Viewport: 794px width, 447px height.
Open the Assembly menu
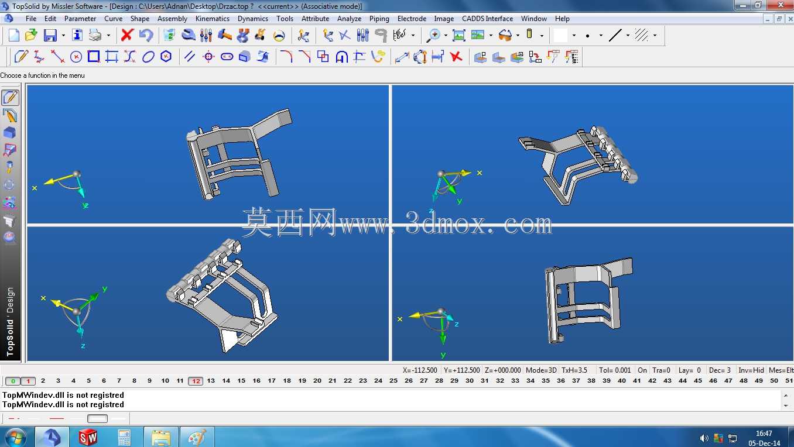172,19
